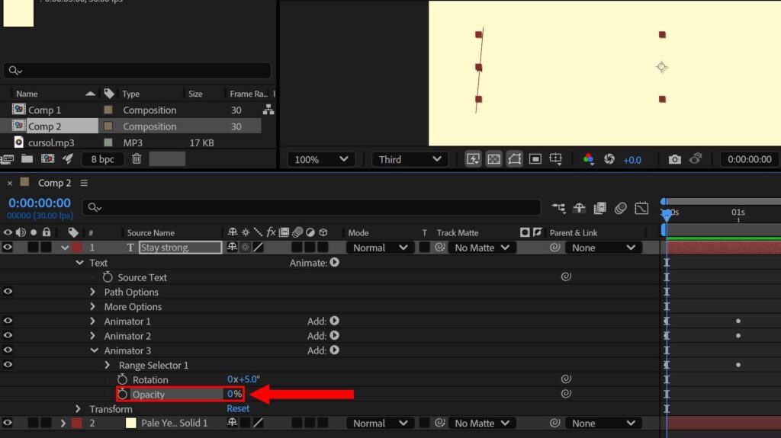Open Parent dropdown for Stay strong layer
Screen dimensions: 781x438
603,248
